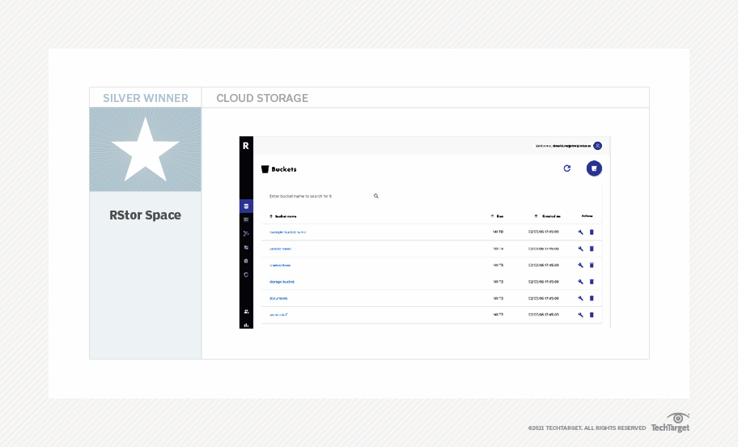This screenshot has width=738, height=447.
Task: Click wrench icon for example-bucket-name row
Action: 580,232
